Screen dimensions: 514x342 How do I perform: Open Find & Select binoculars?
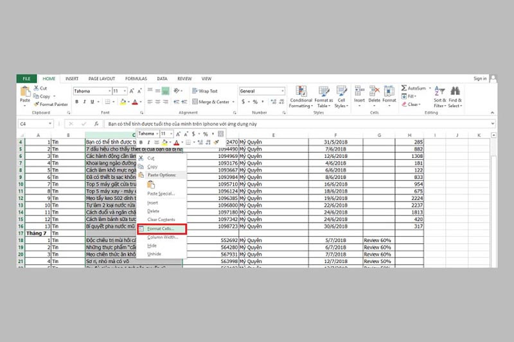[455, 96]
